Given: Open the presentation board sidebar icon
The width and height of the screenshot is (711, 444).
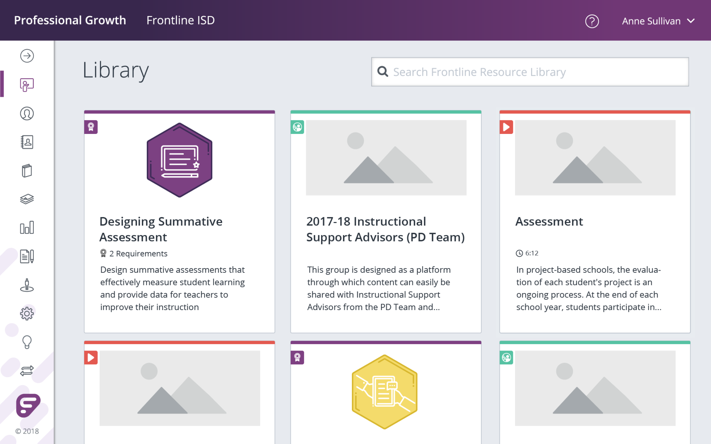Looking at the screenshot, I should point(27,85).
